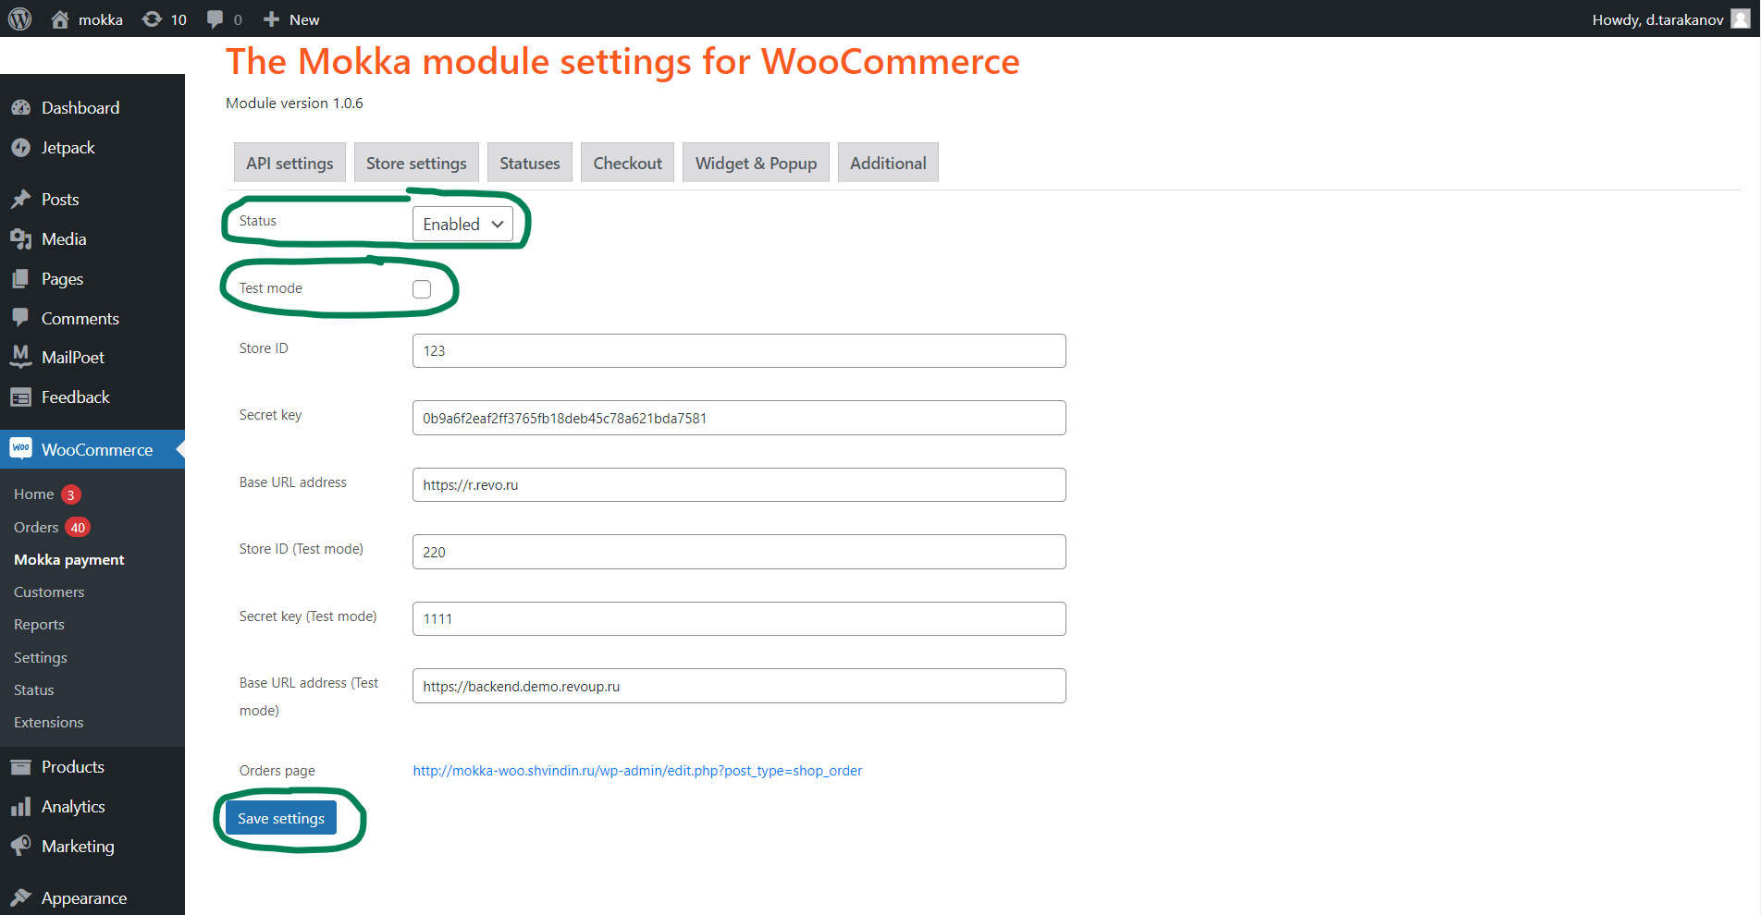Open user avatar next to Howdy
The width and height of the screenshot is (1761, 915).
[x=1741, y=19]
